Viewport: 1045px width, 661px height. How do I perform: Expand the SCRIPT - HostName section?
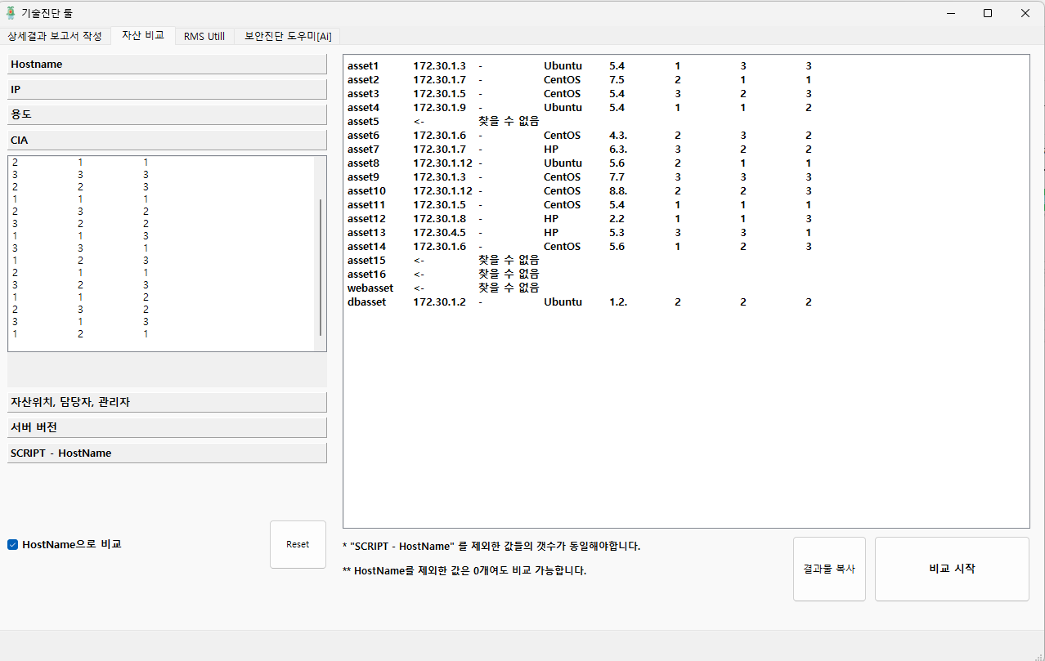(167, 453)
